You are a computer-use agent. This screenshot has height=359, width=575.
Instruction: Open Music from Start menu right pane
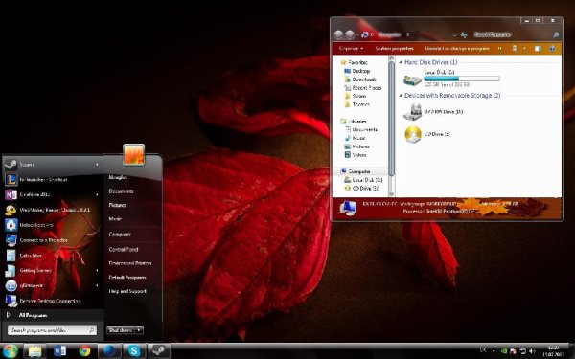(x=115, y=219)
